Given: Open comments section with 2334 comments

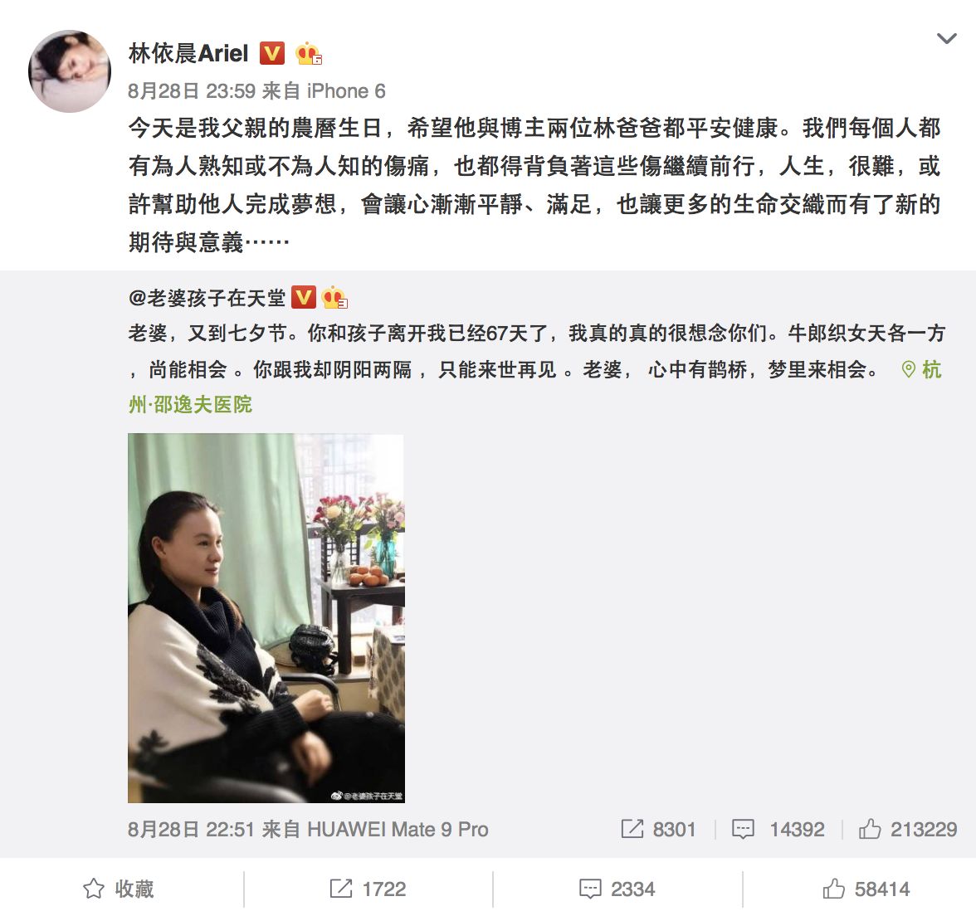Looking at the screenshot, I should click(x=617, y=889).
